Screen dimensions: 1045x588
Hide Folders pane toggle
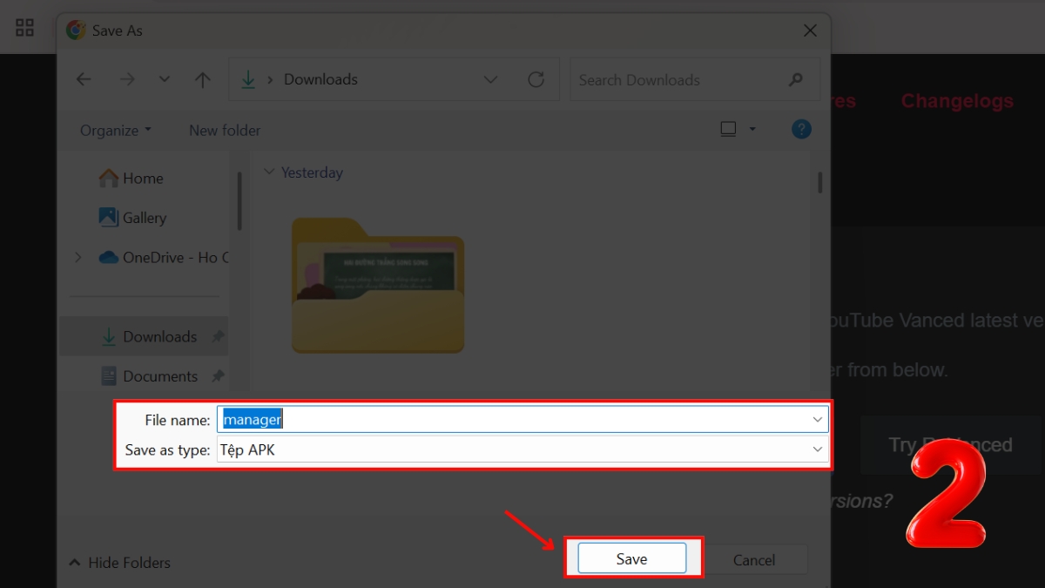120,563
